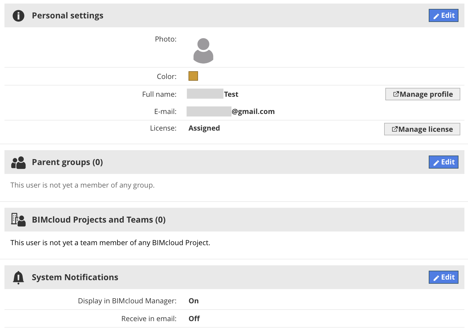This screenshot has width=468, height=333.
Task: Click the Assigned license value
Action: tap(204, 128)
